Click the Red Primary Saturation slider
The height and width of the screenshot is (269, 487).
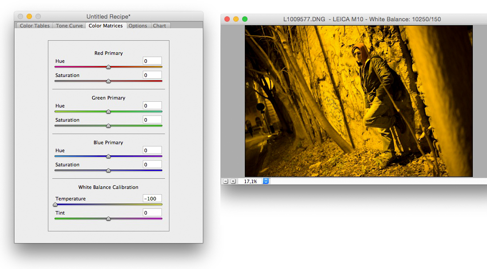click(x=108, y=81)
